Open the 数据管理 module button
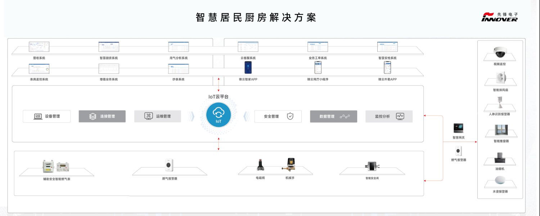 (x=333, y=116)
